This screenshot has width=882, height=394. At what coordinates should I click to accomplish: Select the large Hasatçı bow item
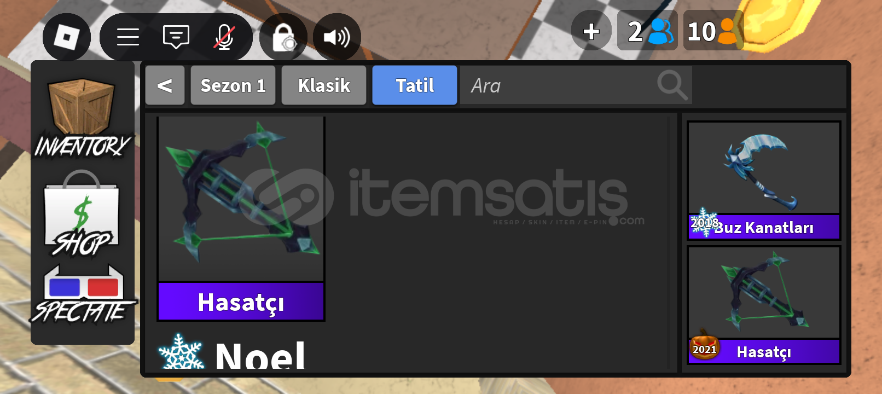[x=241, y=218]
